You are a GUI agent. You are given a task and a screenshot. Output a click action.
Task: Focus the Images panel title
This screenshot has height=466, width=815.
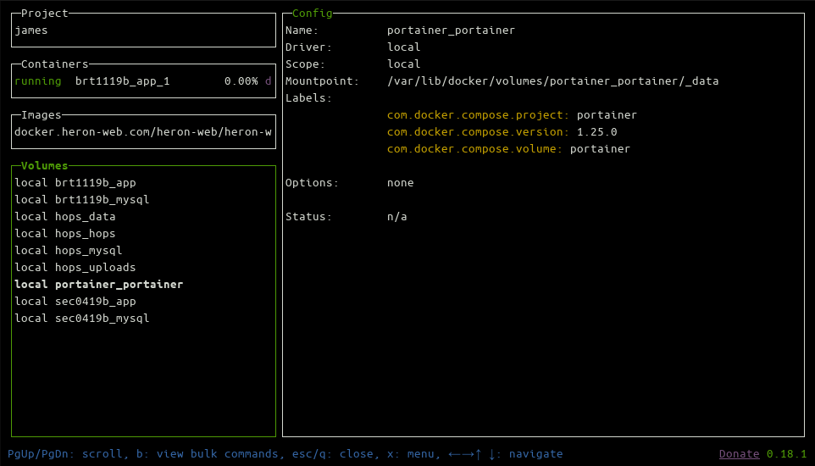click(41, 115)
